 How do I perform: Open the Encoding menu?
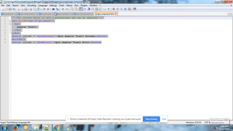click(32, 5)
